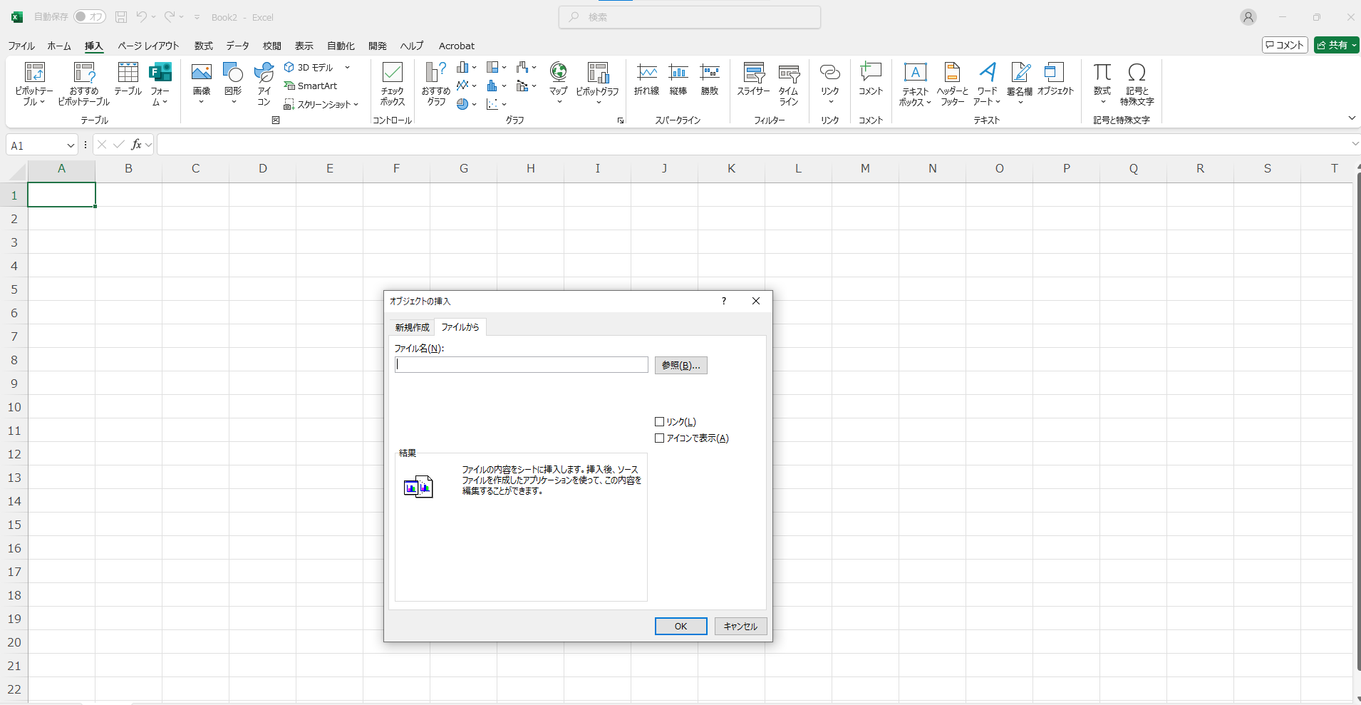Collapse the ribbon using the chevron
The image size is (1361, 705).
coord(1352,118)
